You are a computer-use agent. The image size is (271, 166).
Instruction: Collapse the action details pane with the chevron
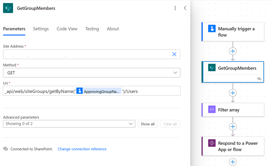point(185,8)
